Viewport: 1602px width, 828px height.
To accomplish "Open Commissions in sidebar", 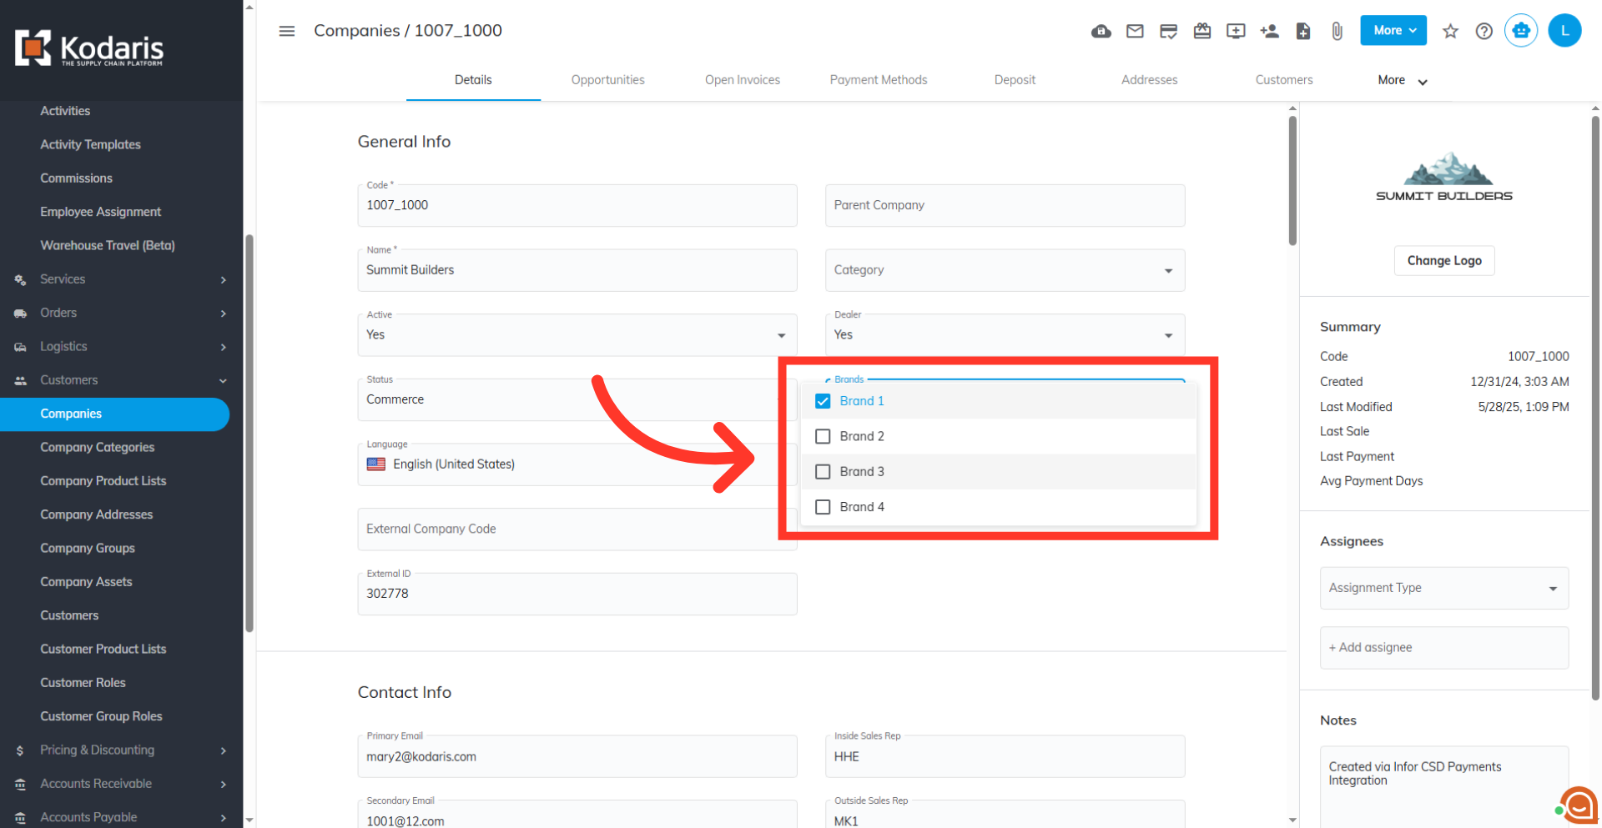I will coord(76,178).
